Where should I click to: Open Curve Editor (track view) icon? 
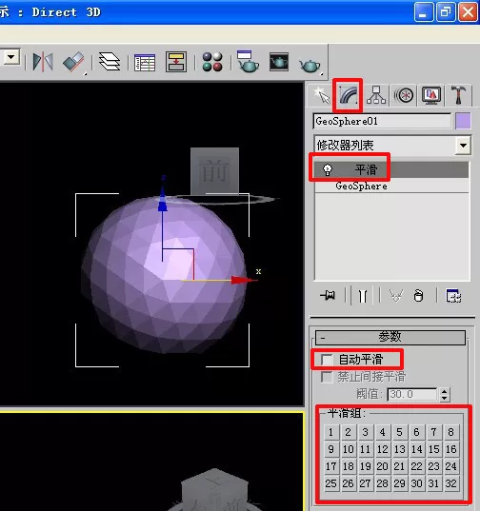coord(145,62)
